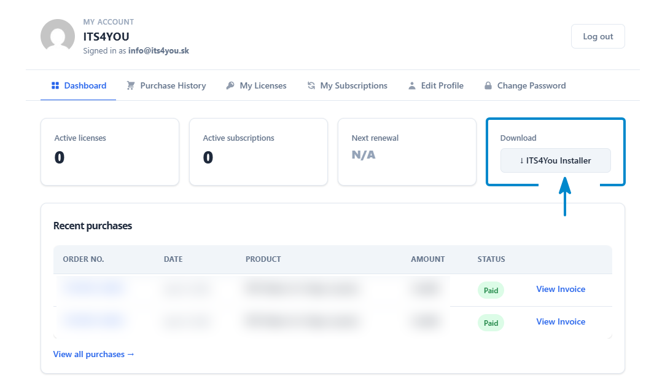646x386 pixels.
Task: Click the Log out button
Action: (x=598, y=36)
